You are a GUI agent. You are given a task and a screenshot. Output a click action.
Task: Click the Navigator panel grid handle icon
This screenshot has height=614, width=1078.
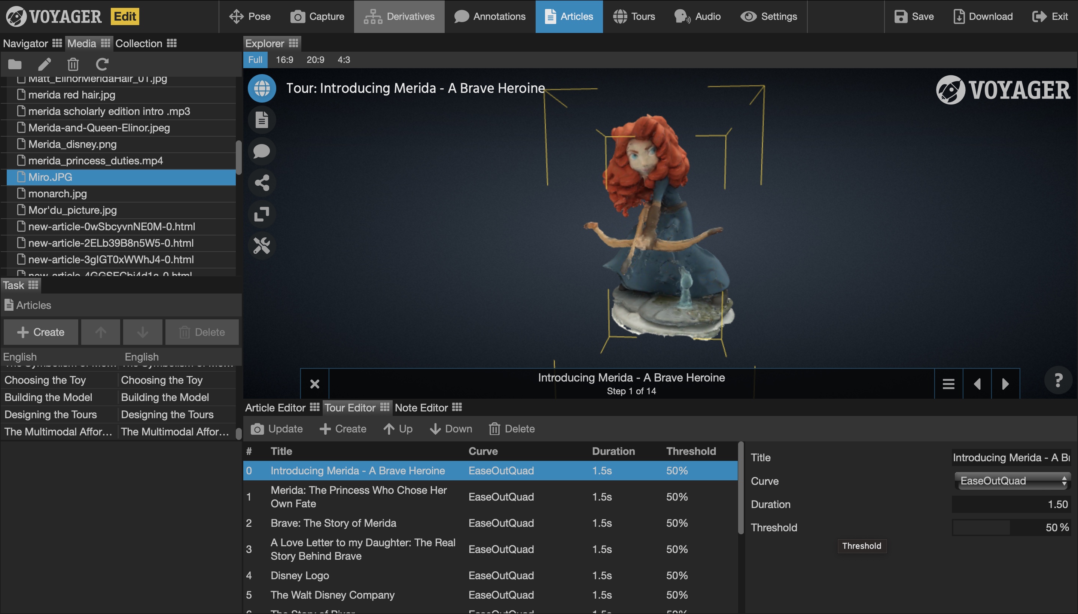57,43
